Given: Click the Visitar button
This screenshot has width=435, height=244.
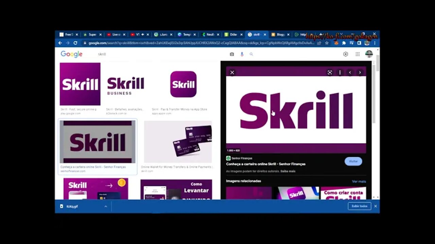Looking at the screenshot, I should 353,161.
